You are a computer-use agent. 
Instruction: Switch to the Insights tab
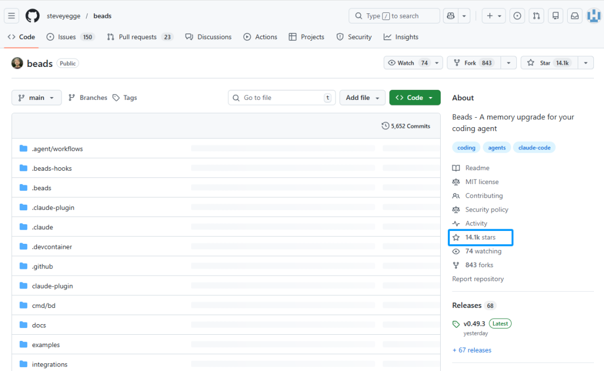point(401,37)
